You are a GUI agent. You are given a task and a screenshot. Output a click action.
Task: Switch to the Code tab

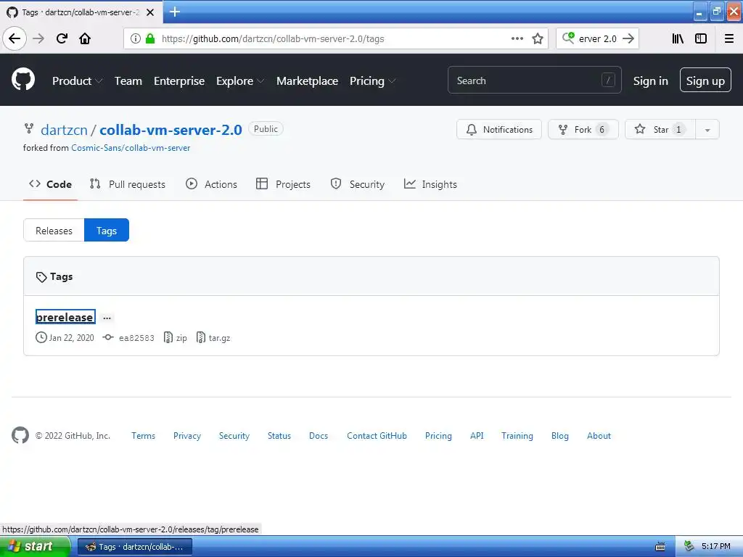pos(50,184)
